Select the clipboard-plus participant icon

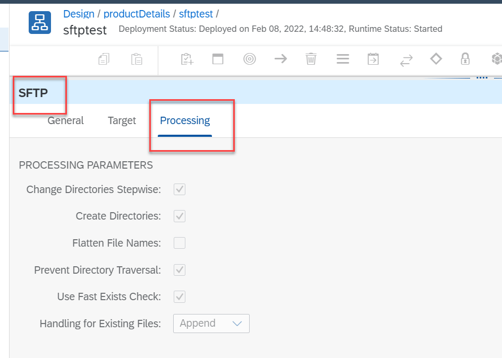click(x=187, y=59)
